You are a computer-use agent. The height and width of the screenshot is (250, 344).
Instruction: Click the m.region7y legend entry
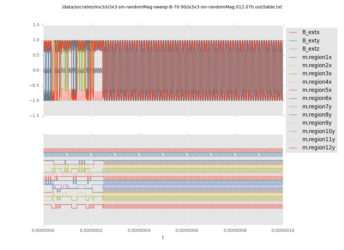click(316, 107)
